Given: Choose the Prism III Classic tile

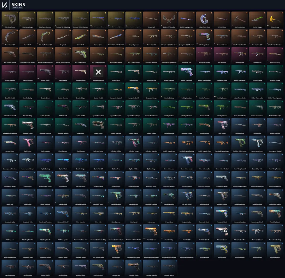Looking at the screenshot, I should pyautogui.click(x=151, y=233).
